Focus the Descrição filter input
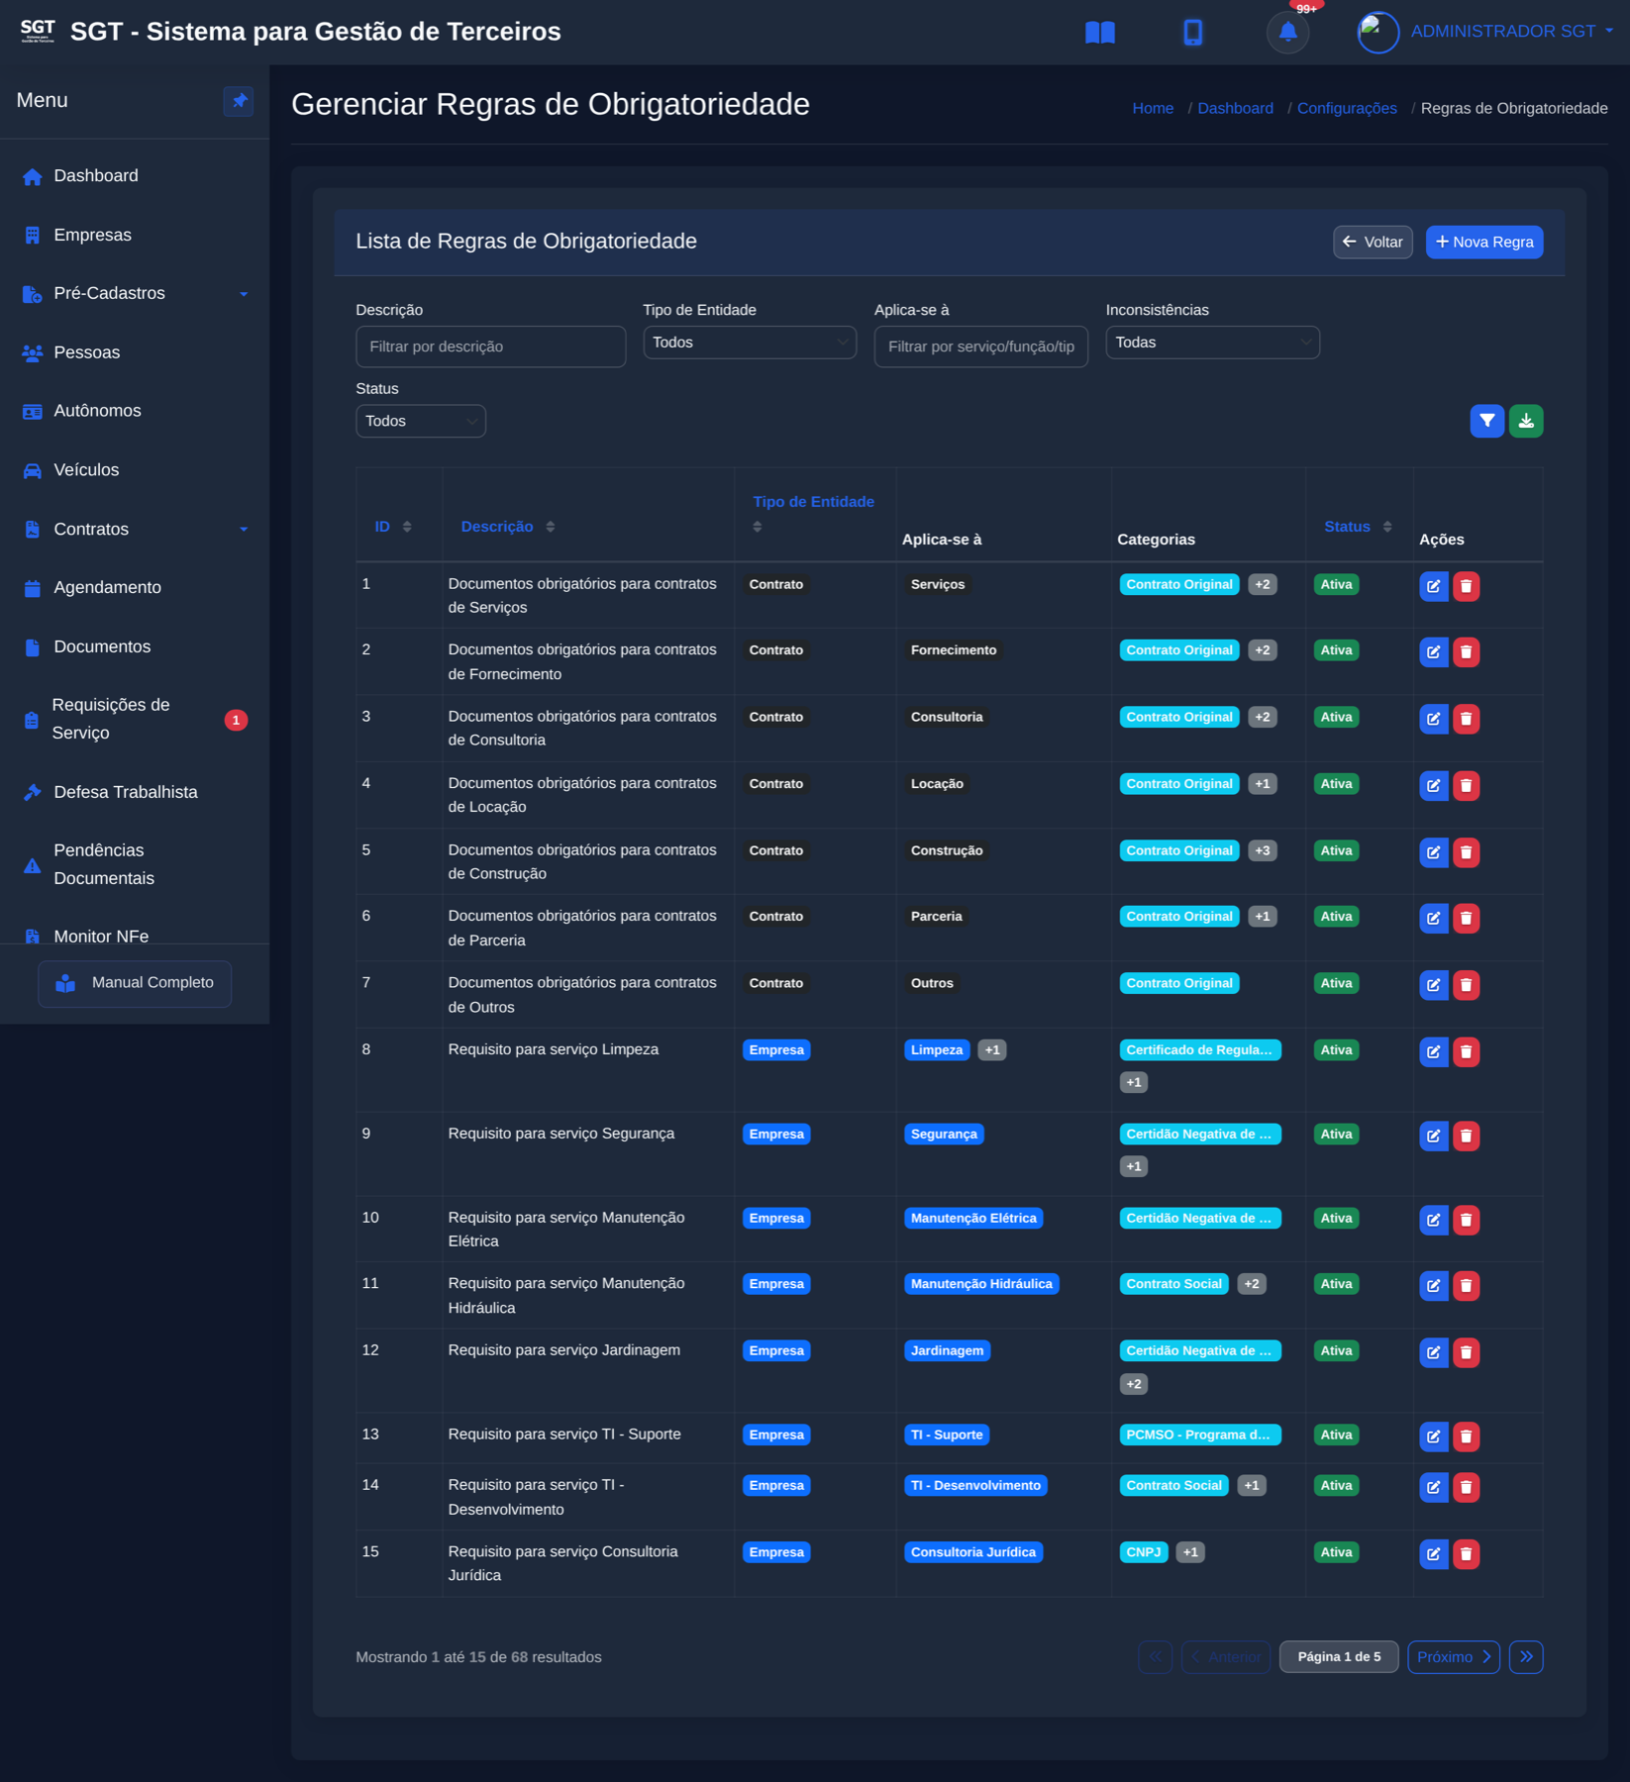Viewport: 1630px width, 1782px height. (x=490, y=346)
